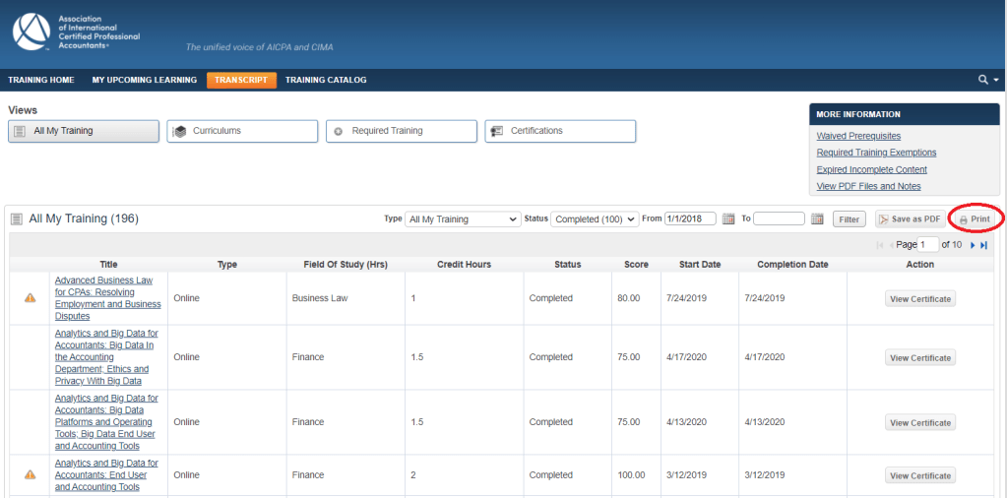Select the Certifications view

pyautogui.click(x=560, y=131)
